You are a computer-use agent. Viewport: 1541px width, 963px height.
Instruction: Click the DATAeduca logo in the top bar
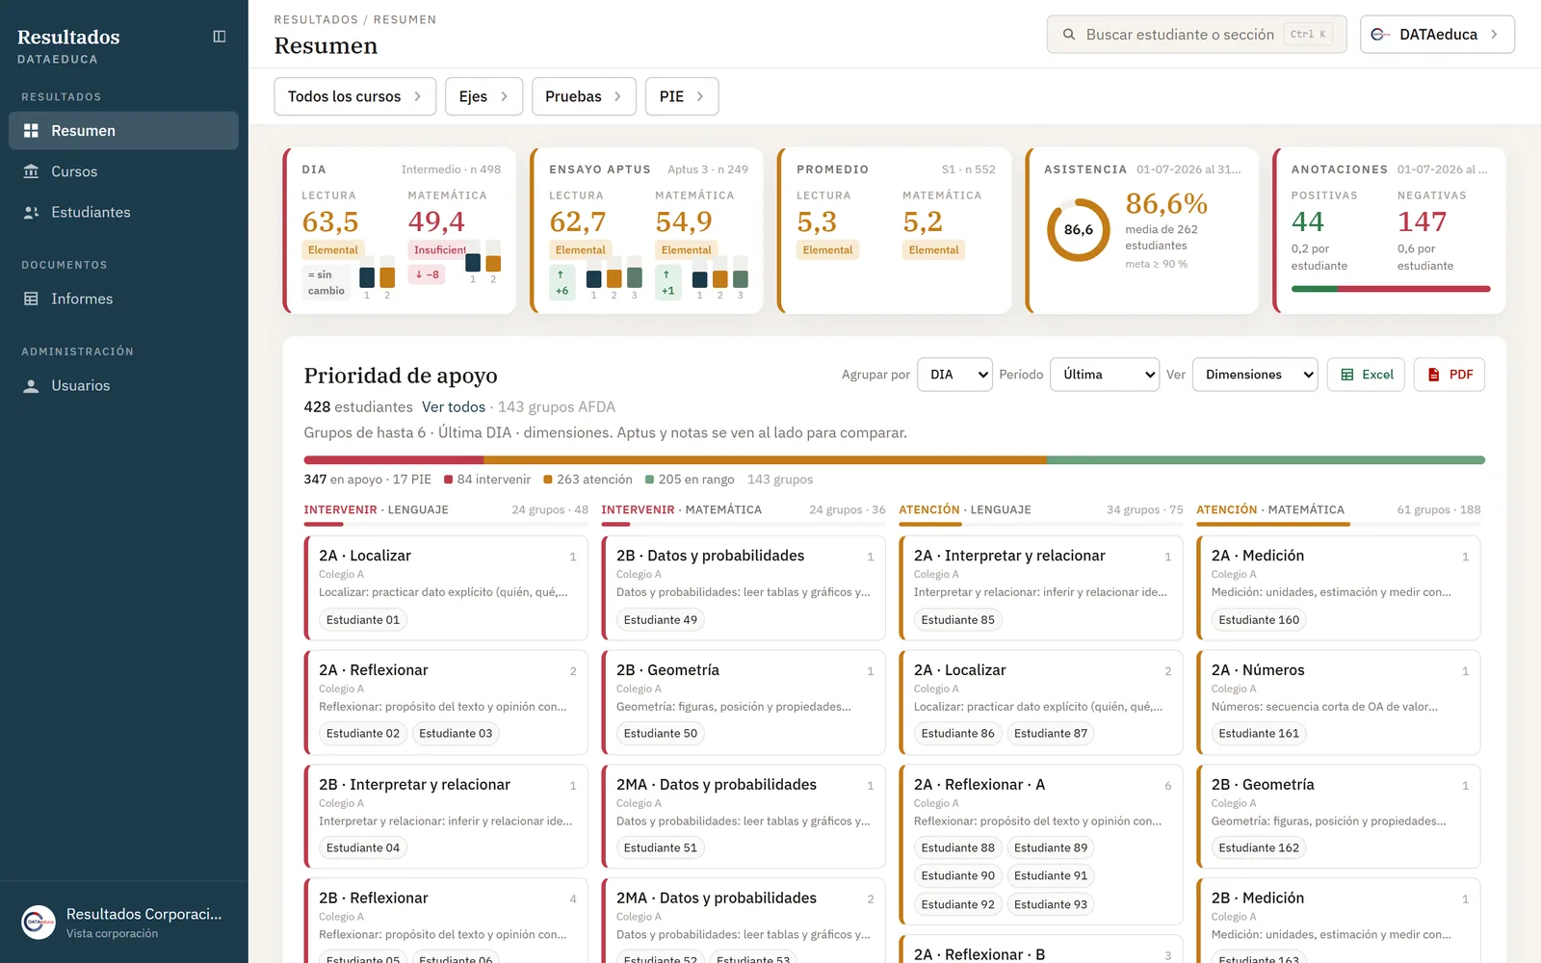[x=1379, y=35]
